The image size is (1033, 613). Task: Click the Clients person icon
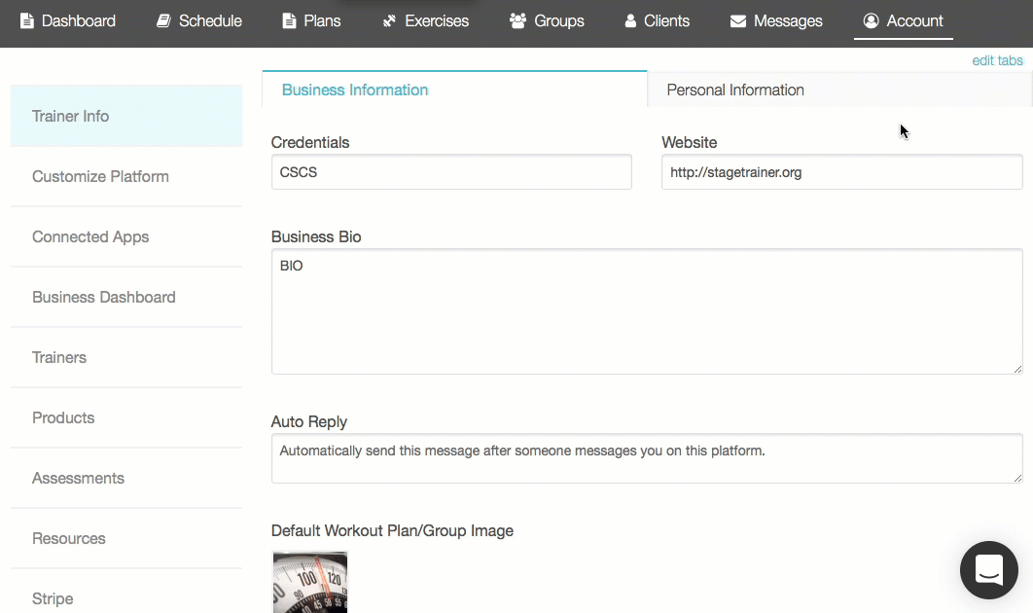630,20
